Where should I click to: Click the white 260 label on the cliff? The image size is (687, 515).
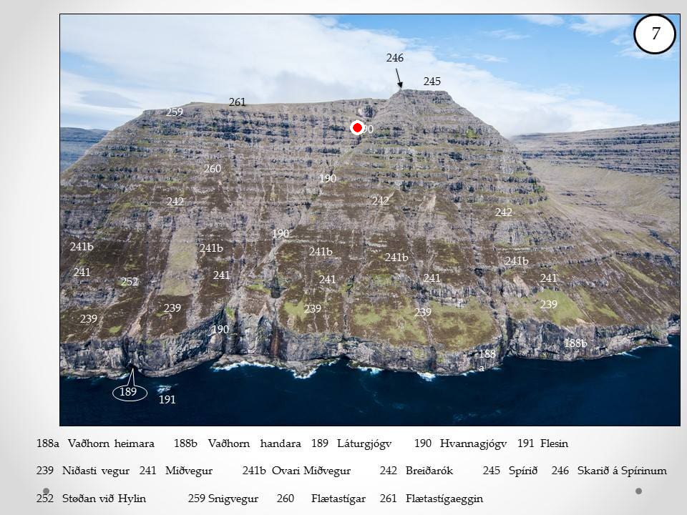pos(213,169)
